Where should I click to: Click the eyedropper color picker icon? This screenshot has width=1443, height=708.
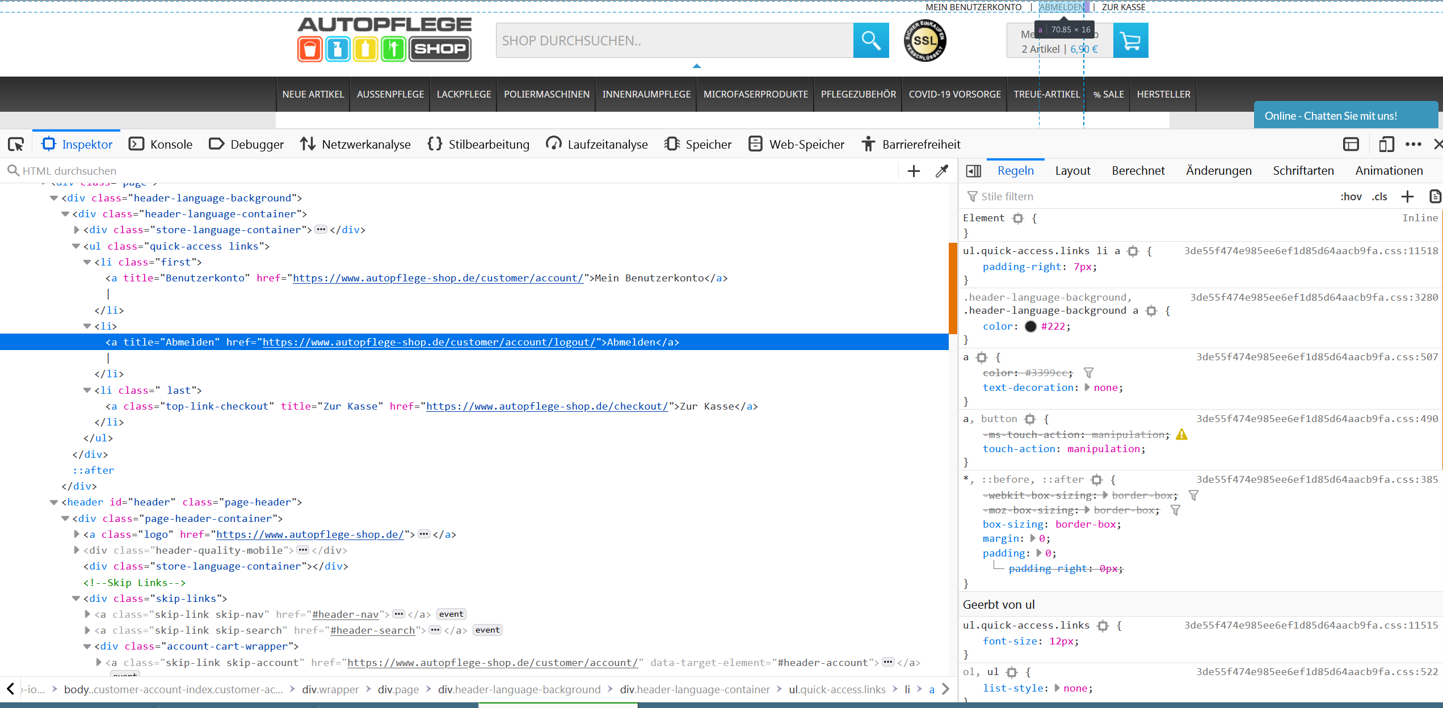[942, 171]
